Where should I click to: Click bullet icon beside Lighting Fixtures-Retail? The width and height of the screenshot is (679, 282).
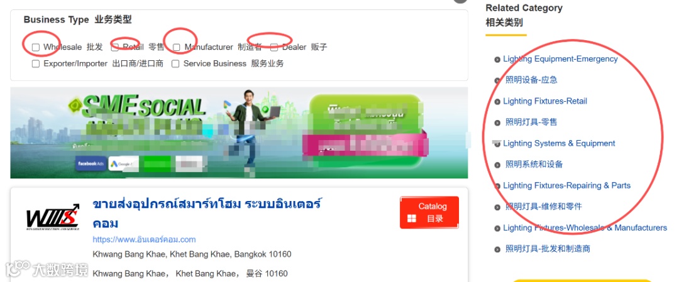pos(497,102)
